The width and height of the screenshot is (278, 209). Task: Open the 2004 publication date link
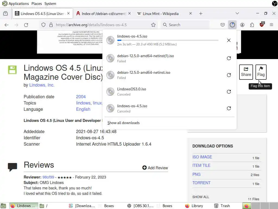81,97
